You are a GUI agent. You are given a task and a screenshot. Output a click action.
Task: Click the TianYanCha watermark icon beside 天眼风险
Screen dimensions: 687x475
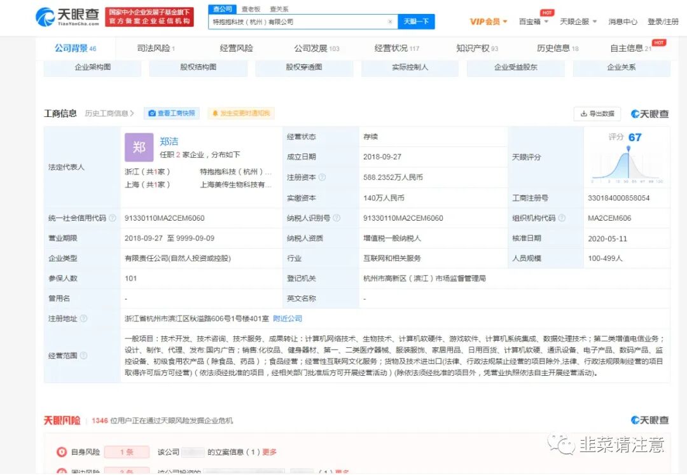point(634,420)
